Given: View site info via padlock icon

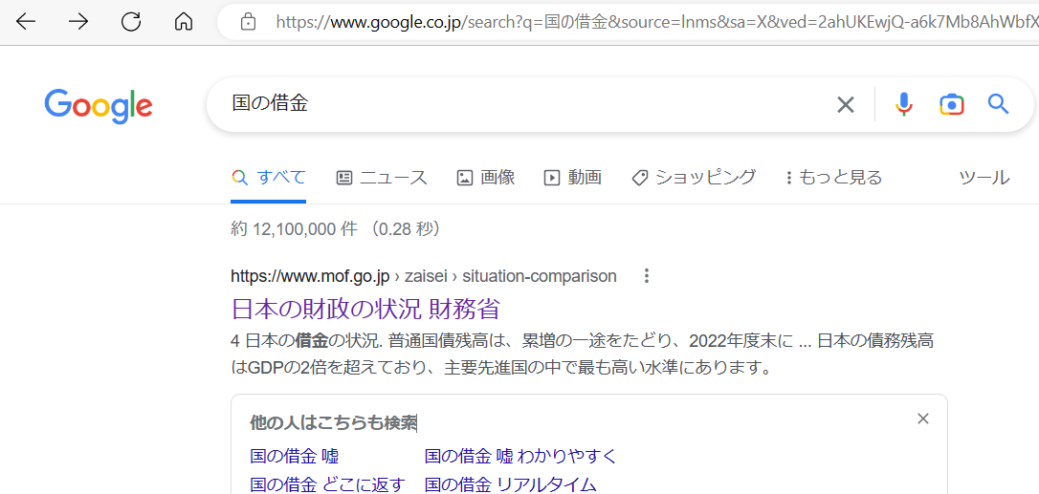Looking at the screenshot, I should [x=248, y=21].
